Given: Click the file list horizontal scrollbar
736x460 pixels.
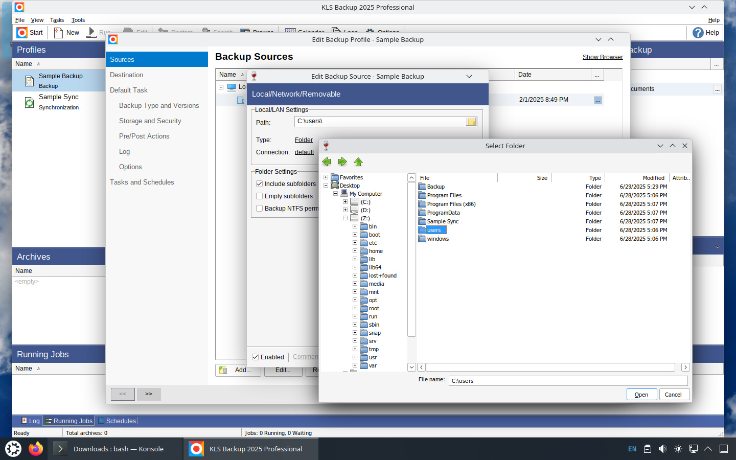Looking at the screenshot, I should [x=550, y=367].
